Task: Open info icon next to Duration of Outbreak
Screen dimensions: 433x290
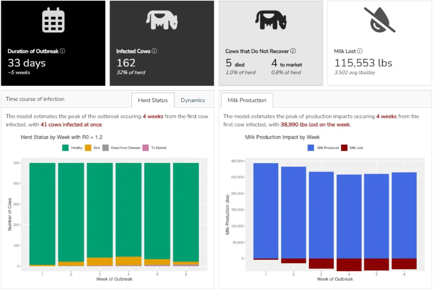Action: click(x=63, y=51)
